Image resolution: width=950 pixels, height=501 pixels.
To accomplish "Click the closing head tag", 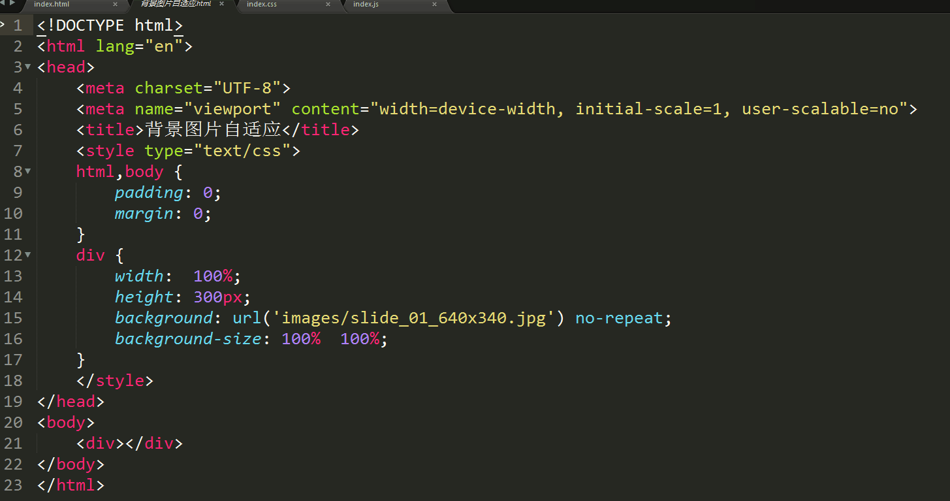I will coord(71,402).
